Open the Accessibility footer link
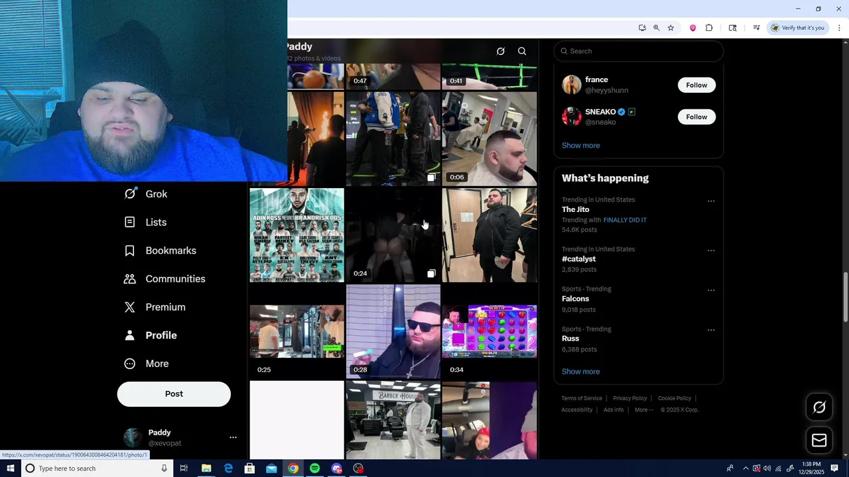The image size is (849, 477). (x=577, y=409)
